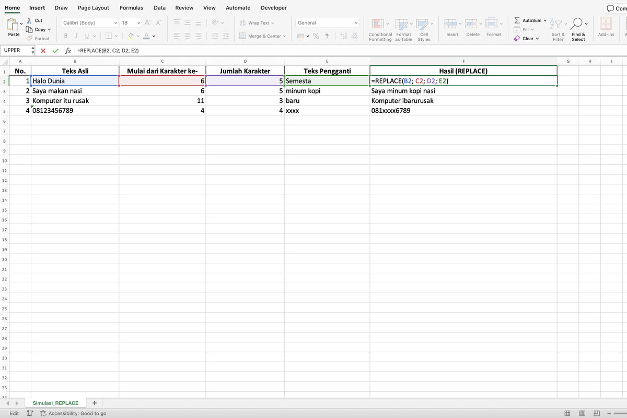This screenshot has height=418, width=627.
Task: Click the yellow fill color swatch
Action: 131,36
